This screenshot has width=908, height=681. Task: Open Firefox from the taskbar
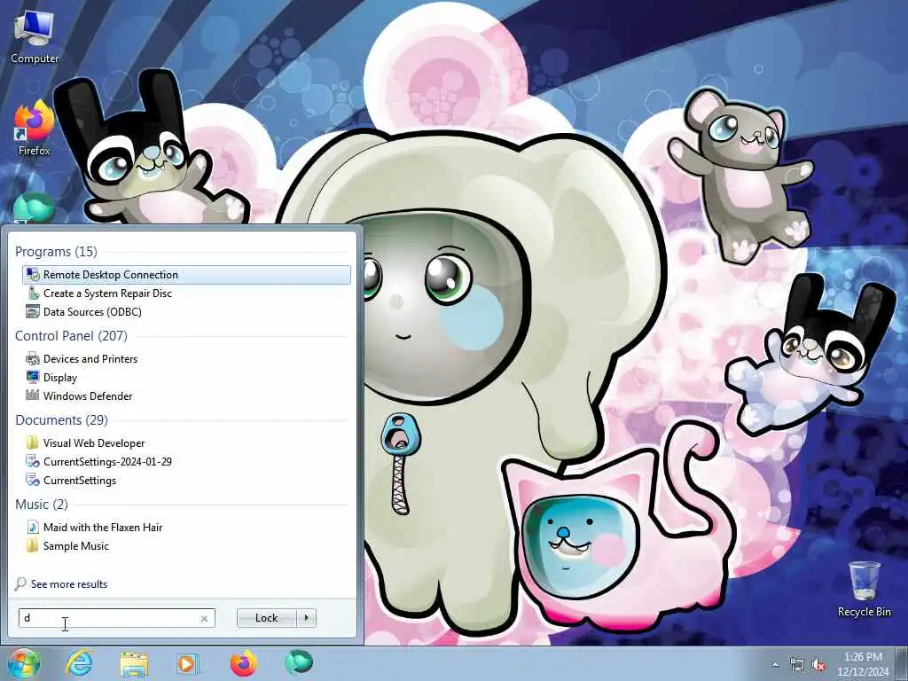tap(244, 663)
